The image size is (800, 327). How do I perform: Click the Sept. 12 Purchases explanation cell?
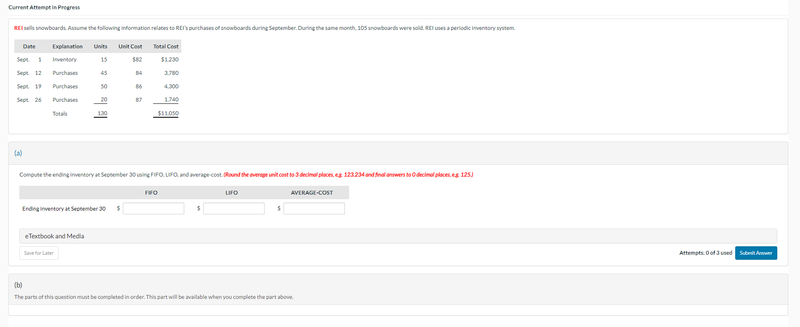65,73
